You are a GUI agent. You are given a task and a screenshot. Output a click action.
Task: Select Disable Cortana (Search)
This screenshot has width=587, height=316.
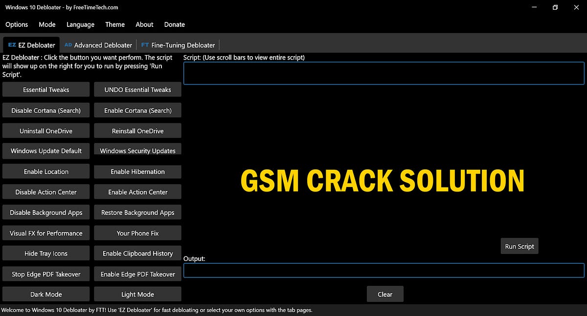point(46,110)
